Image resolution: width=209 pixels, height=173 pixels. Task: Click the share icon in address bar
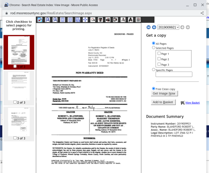(202, 13)
